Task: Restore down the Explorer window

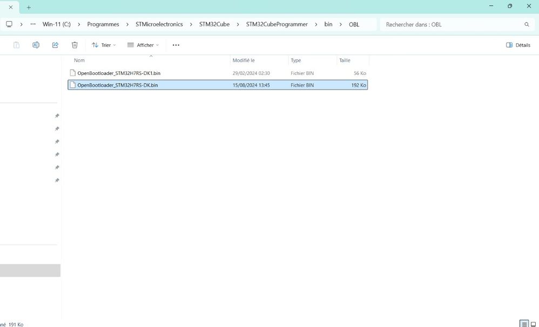Action: coord(510,6)
